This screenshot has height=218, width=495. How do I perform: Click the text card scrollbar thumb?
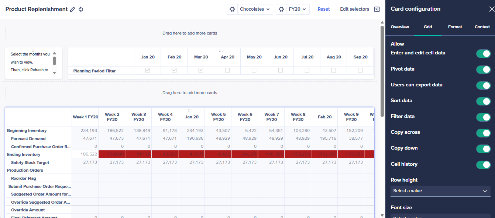54,61
